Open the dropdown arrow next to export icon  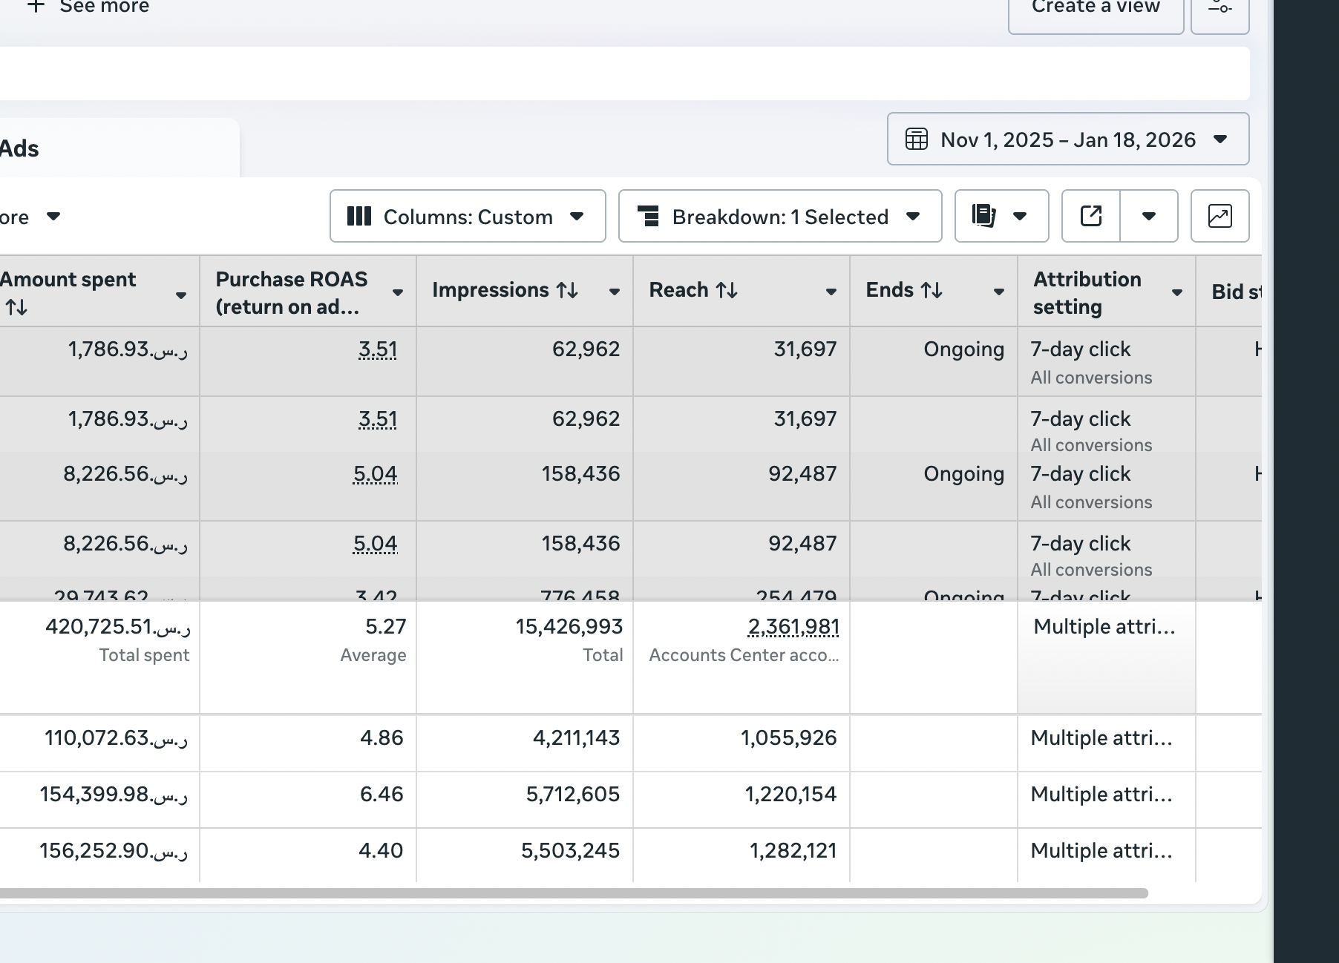point(1149,216)
